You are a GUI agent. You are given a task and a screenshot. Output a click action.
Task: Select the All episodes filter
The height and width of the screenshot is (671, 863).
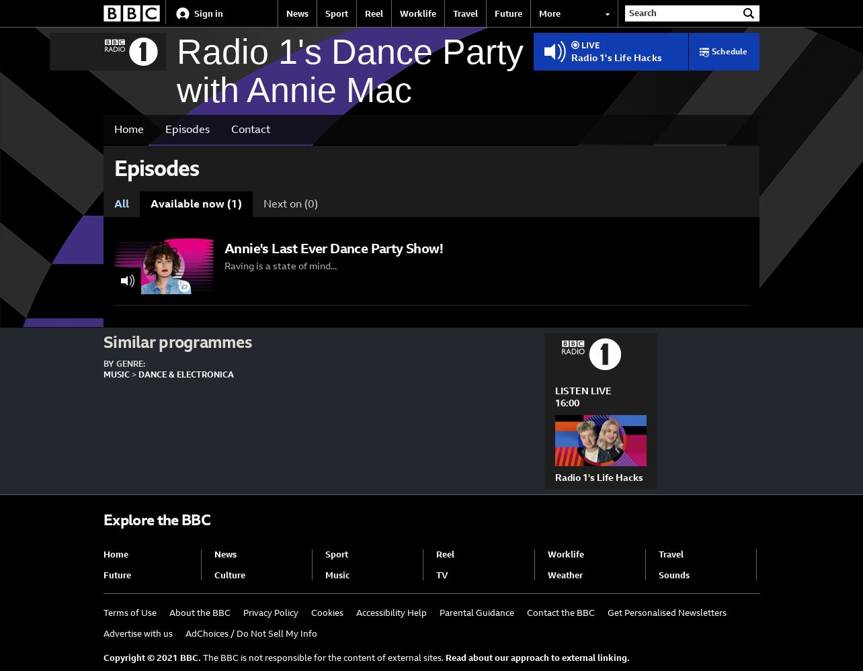(x=122, y=204)
